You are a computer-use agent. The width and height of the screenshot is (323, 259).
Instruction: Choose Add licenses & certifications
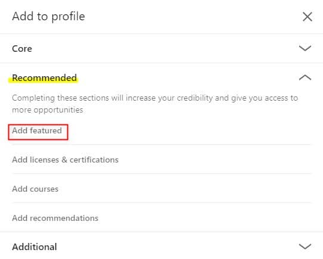(66, 160)
